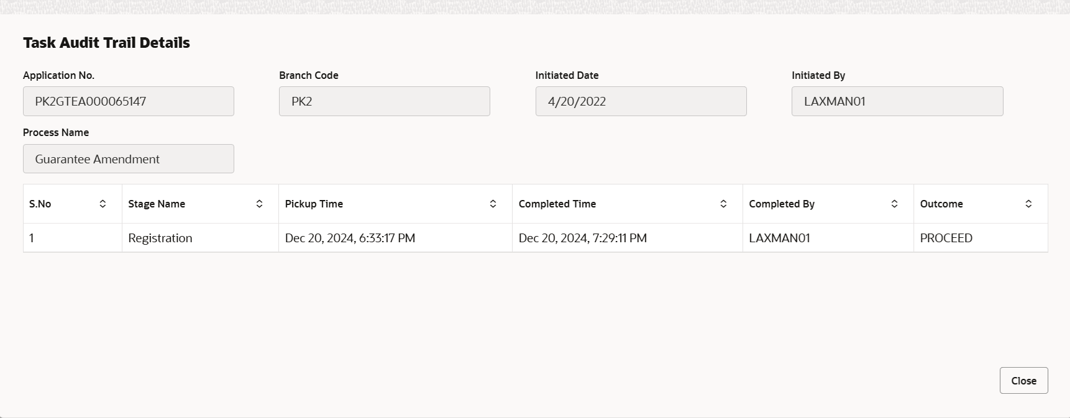Click the Application No. field
Viewport: 1070px width, 418px height.
point(129,101)
